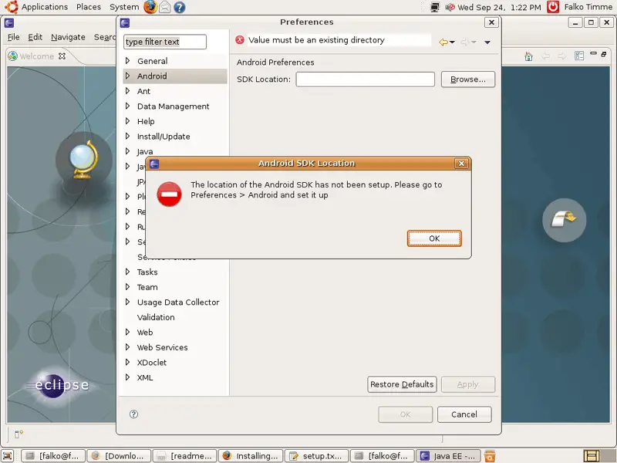Click OK in Android SDK Location dialog

tap(434, 238)
